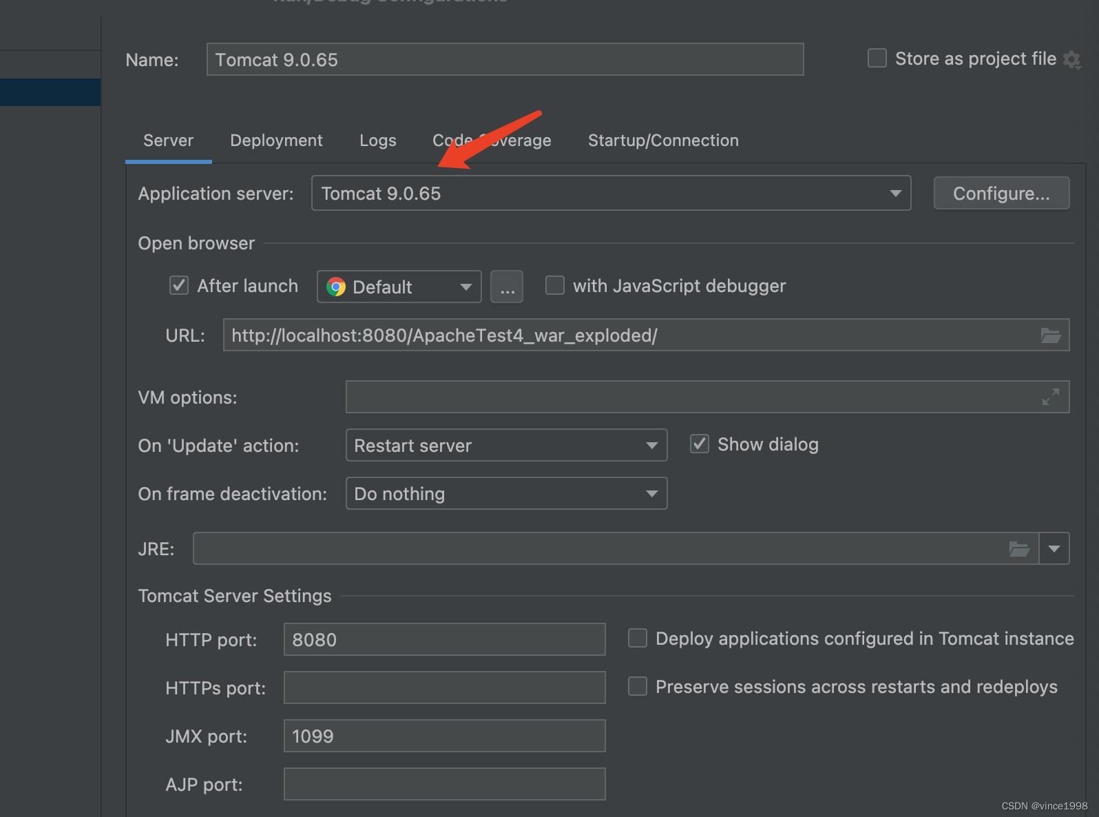Screen dimensions: 1099x817
Task: Click the Configure... button
Action: tap(1001, 193)
